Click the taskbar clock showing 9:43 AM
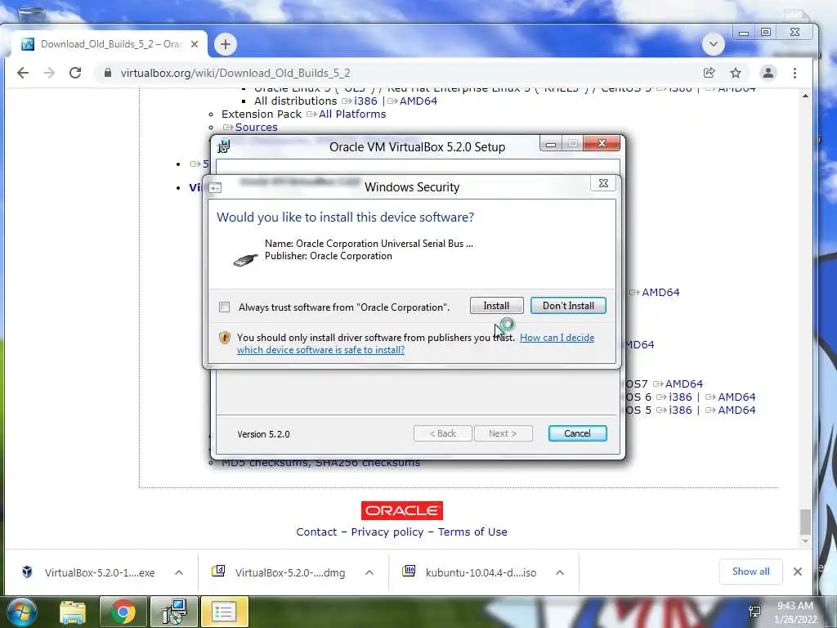 point(795,612)
